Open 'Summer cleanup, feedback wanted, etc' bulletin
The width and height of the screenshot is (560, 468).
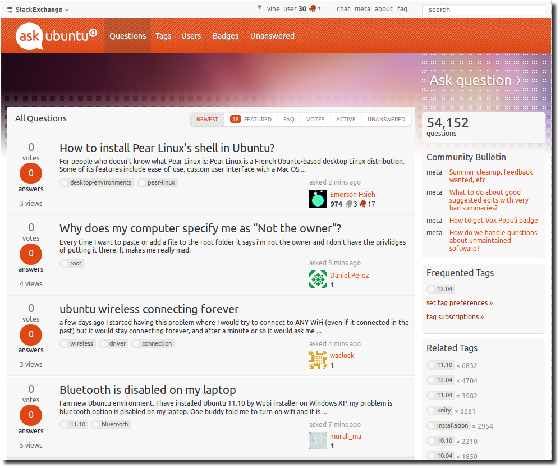coord(491,176)
